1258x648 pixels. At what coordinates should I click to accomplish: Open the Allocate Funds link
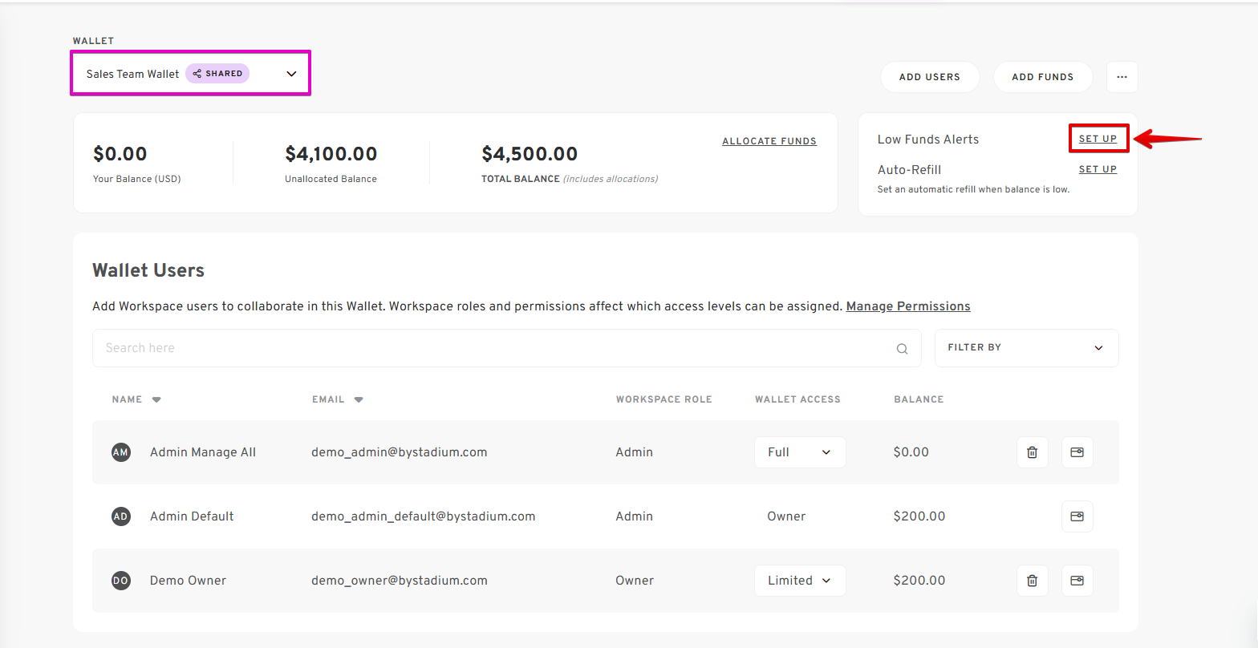click(769, 141)
